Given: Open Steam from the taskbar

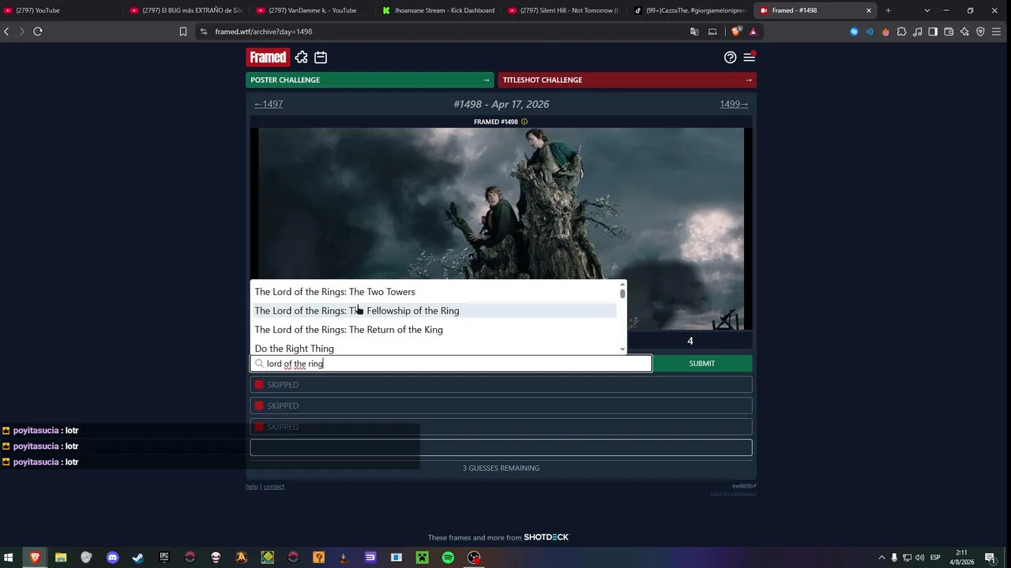Looking at the screenshot, I should tap(137, 558).
